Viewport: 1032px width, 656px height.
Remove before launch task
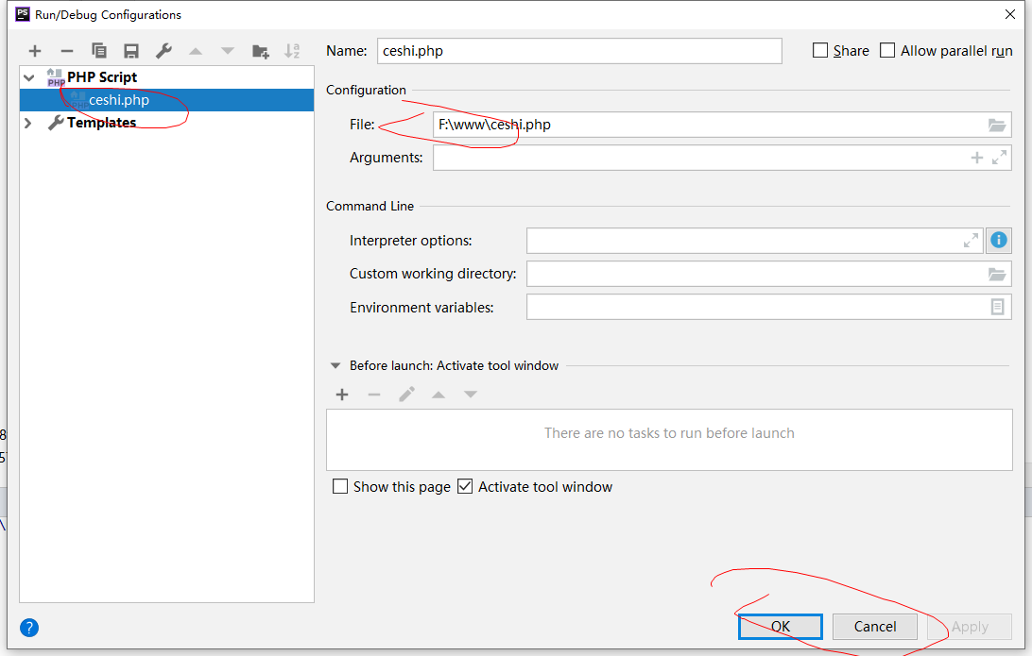(x=374, y=395)
